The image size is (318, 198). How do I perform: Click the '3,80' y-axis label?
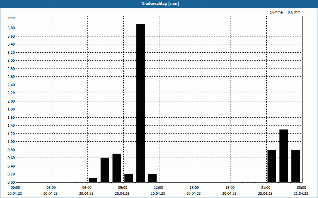pos(11,28)
